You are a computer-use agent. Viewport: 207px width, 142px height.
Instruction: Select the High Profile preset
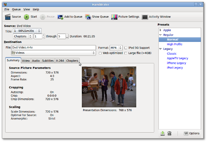174,44
